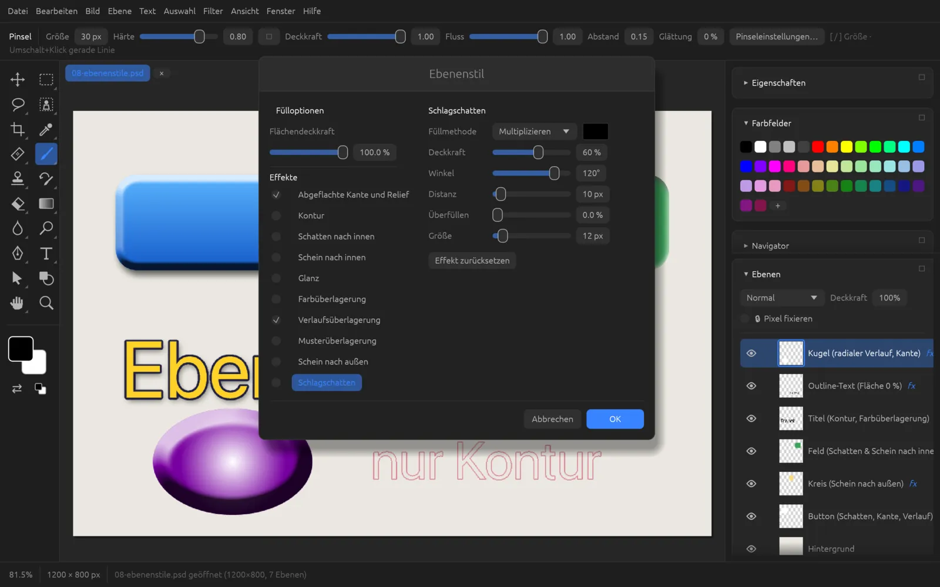Select the Move tool

pos(18,79)
